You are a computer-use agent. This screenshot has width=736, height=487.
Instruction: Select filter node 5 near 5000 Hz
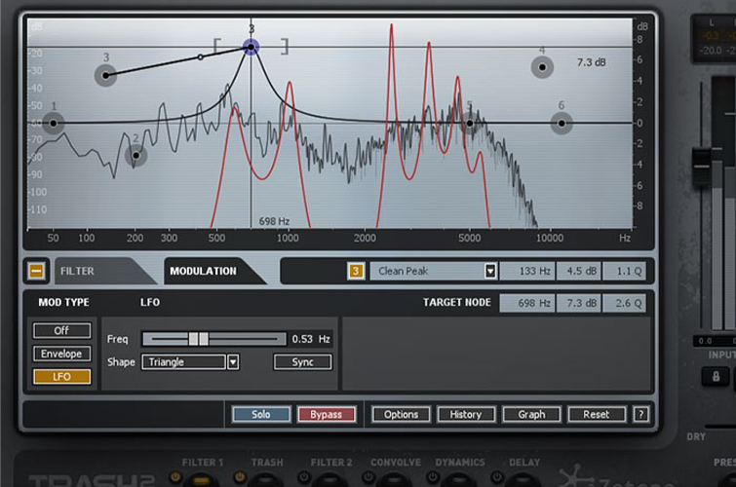[470, 124]
